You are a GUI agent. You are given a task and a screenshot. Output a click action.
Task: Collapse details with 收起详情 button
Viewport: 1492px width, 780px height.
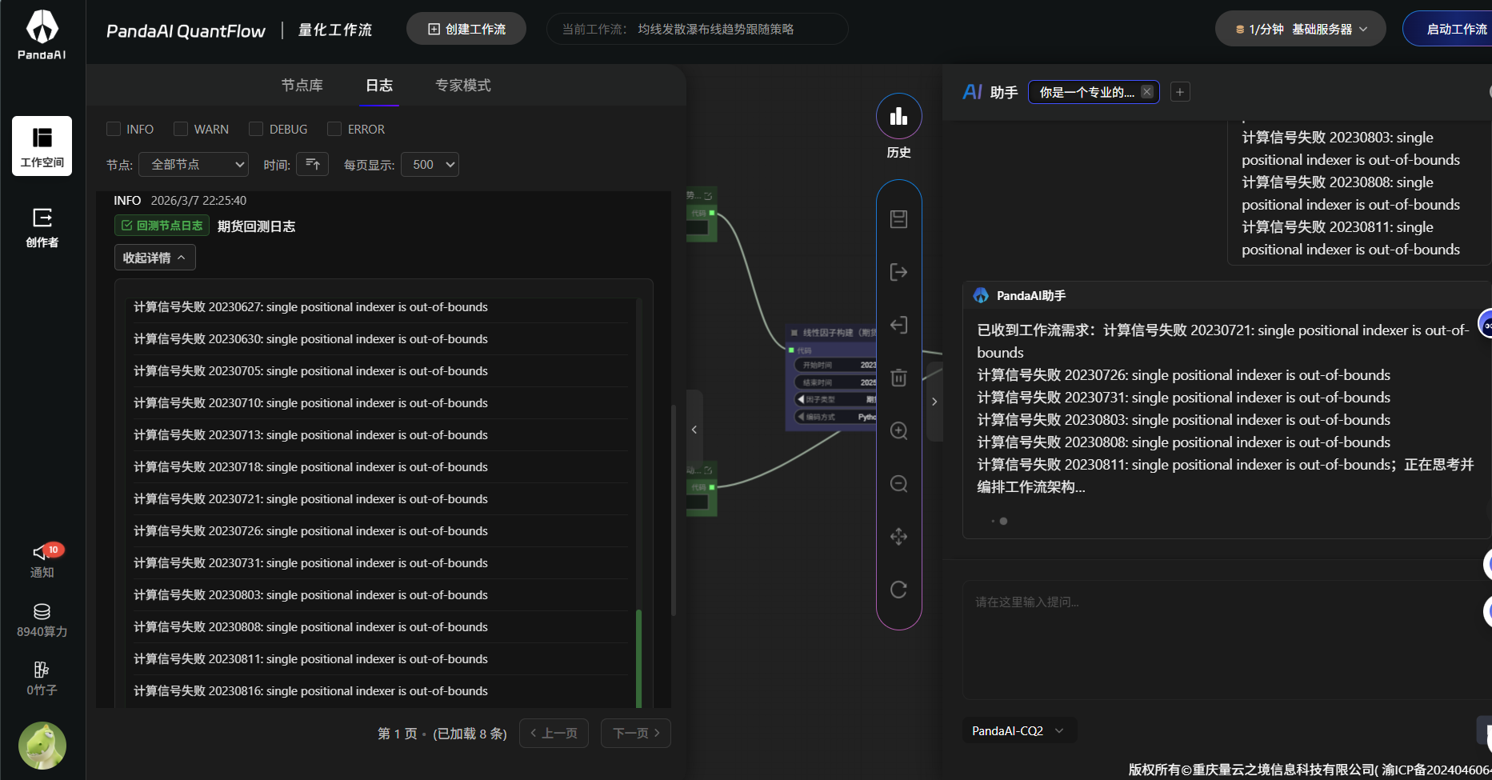154,258
